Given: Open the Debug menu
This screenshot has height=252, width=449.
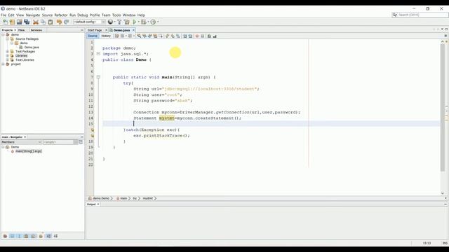Looking at the screenshot, I should 83,15.
